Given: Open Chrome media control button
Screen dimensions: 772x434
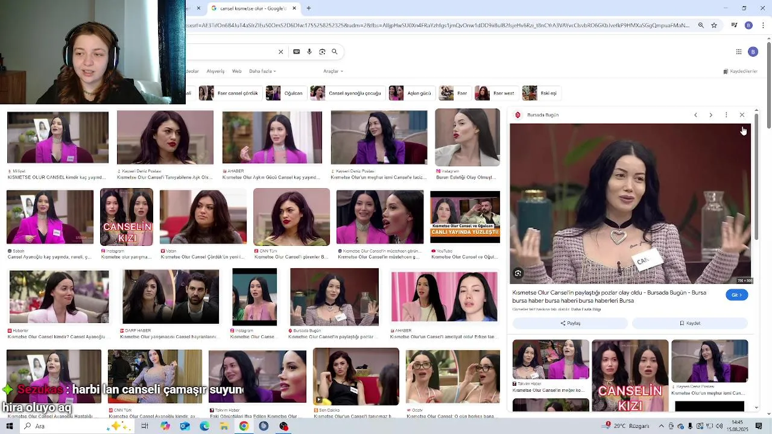Looking at the screenshot, I should click(x=734, y=25).
